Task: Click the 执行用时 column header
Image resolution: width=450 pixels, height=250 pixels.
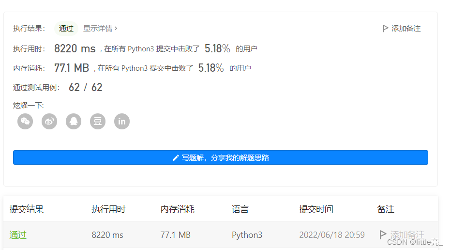Action: [108, 209]
